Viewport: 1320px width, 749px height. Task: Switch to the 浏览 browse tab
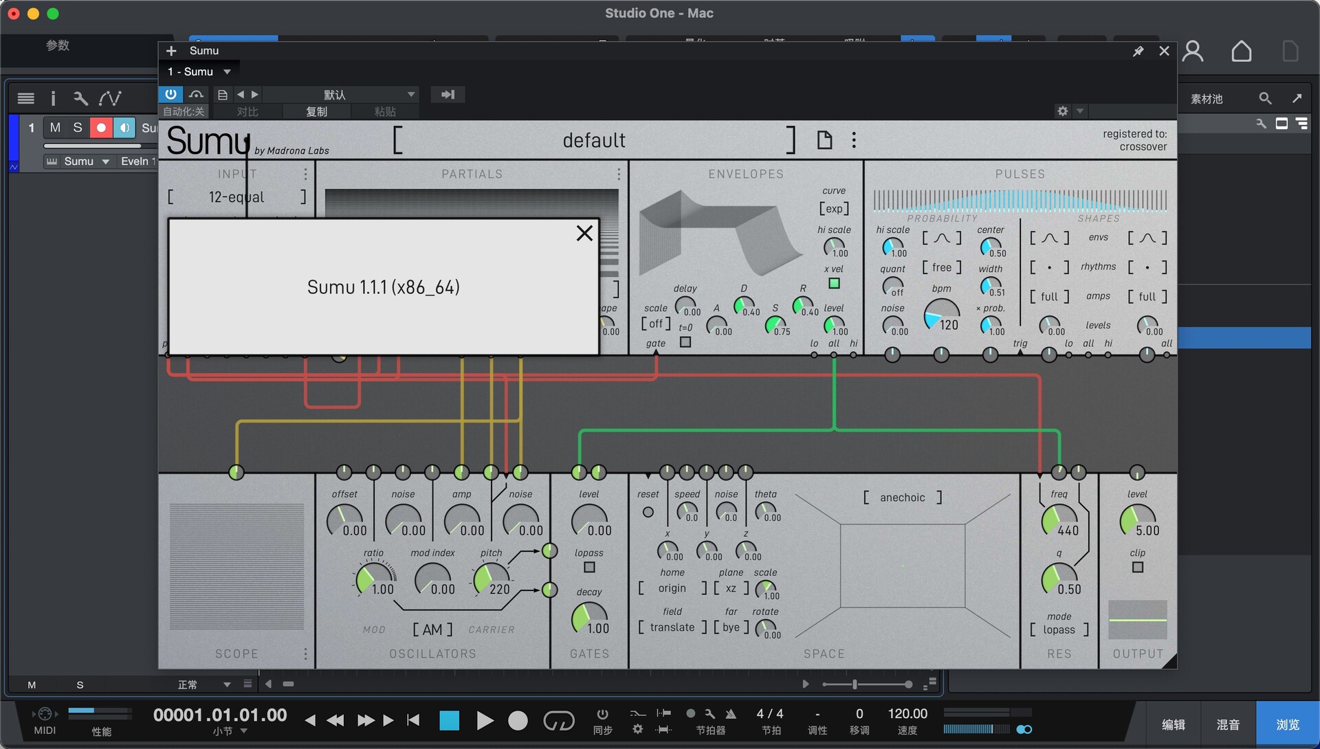point(1287,724)
